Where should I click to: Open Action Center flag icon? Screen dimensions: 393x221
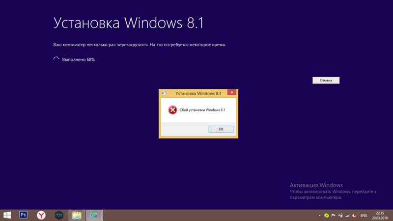tap(334, 216)
